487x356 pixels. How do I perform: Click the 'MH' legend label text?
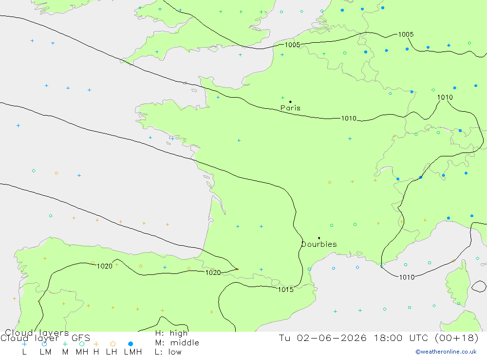82,352
